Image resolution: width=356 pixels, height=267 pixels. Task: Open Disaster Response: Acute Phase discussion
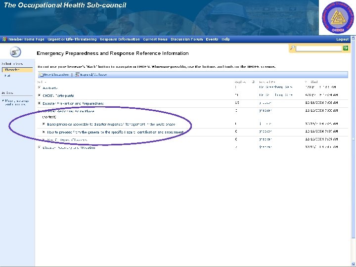tap(68, 111)
